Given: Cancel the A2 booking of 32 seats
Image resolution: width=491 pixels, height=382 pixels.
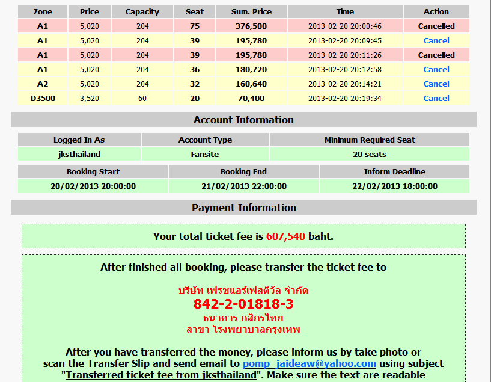Looking at the screenshot, I should click(x=436, y=84).
